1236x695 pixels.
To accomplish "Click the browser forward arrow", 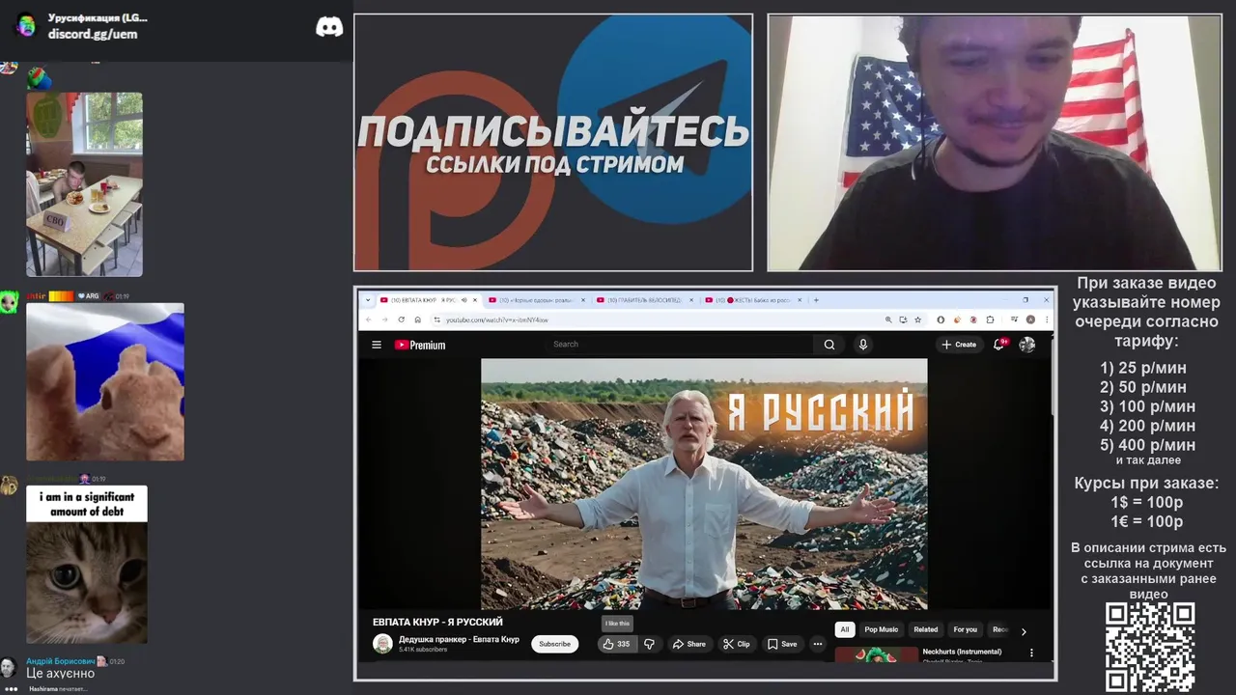I will click(x=384, y=320).
